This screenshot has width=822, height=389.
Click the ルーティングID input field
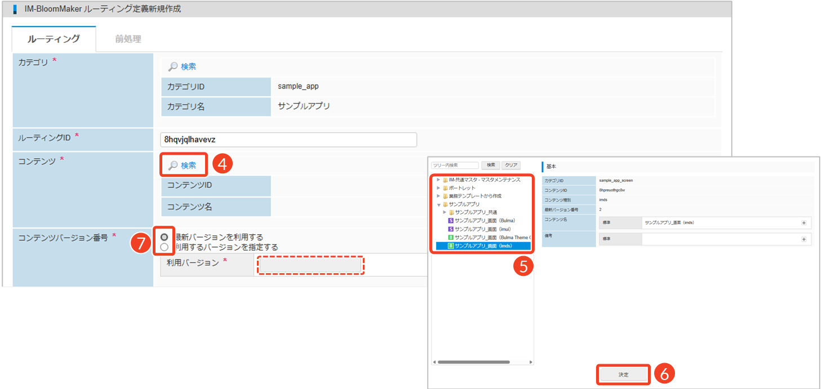point(288,140)
